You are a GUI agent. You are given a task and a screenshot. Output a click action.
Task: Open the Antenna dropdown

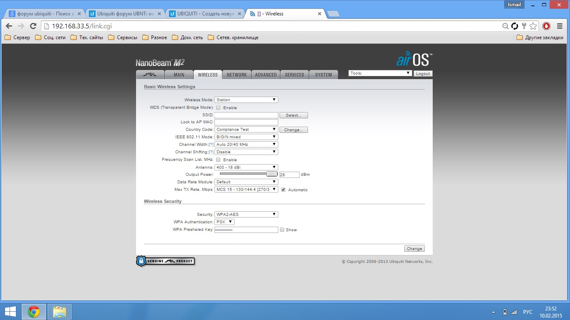tap(246, 167)
